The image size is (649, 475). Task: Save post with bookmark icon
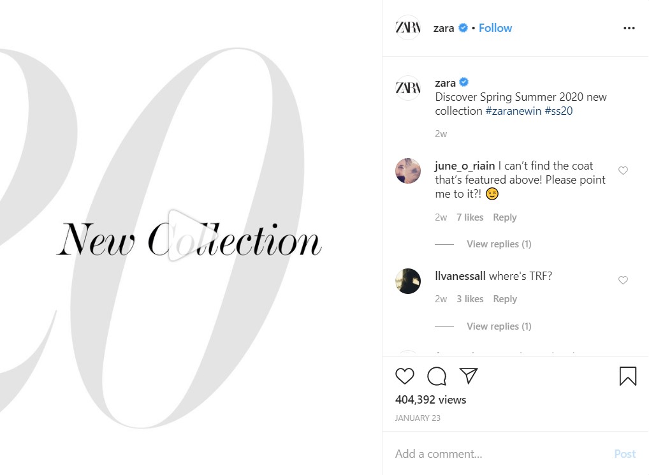tap(627, 376)
